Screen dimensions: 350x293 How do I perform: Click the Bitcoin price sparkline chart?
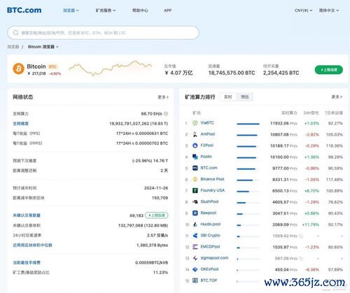pyautogui.click(x=111, y=68)
